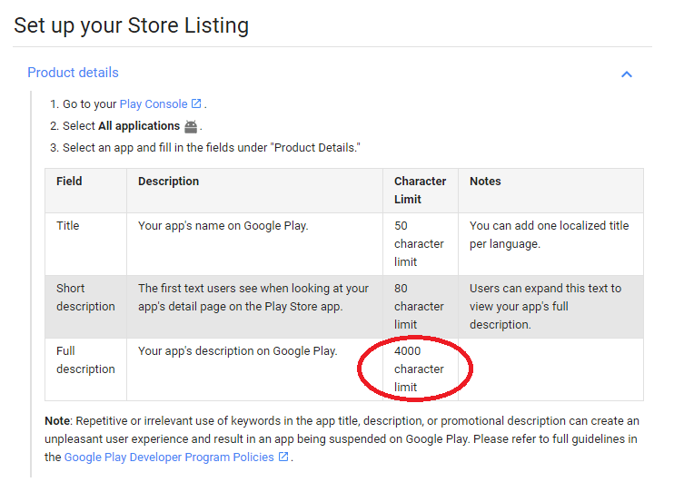Click the circled 4000 character limit cell
Image resolution: width=684 pixels, height=482 pixels.
click(x=419, y=369)
